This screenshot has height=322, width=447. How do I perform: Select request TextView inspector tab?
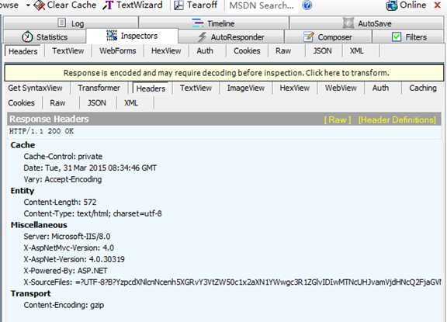(68, 50)
